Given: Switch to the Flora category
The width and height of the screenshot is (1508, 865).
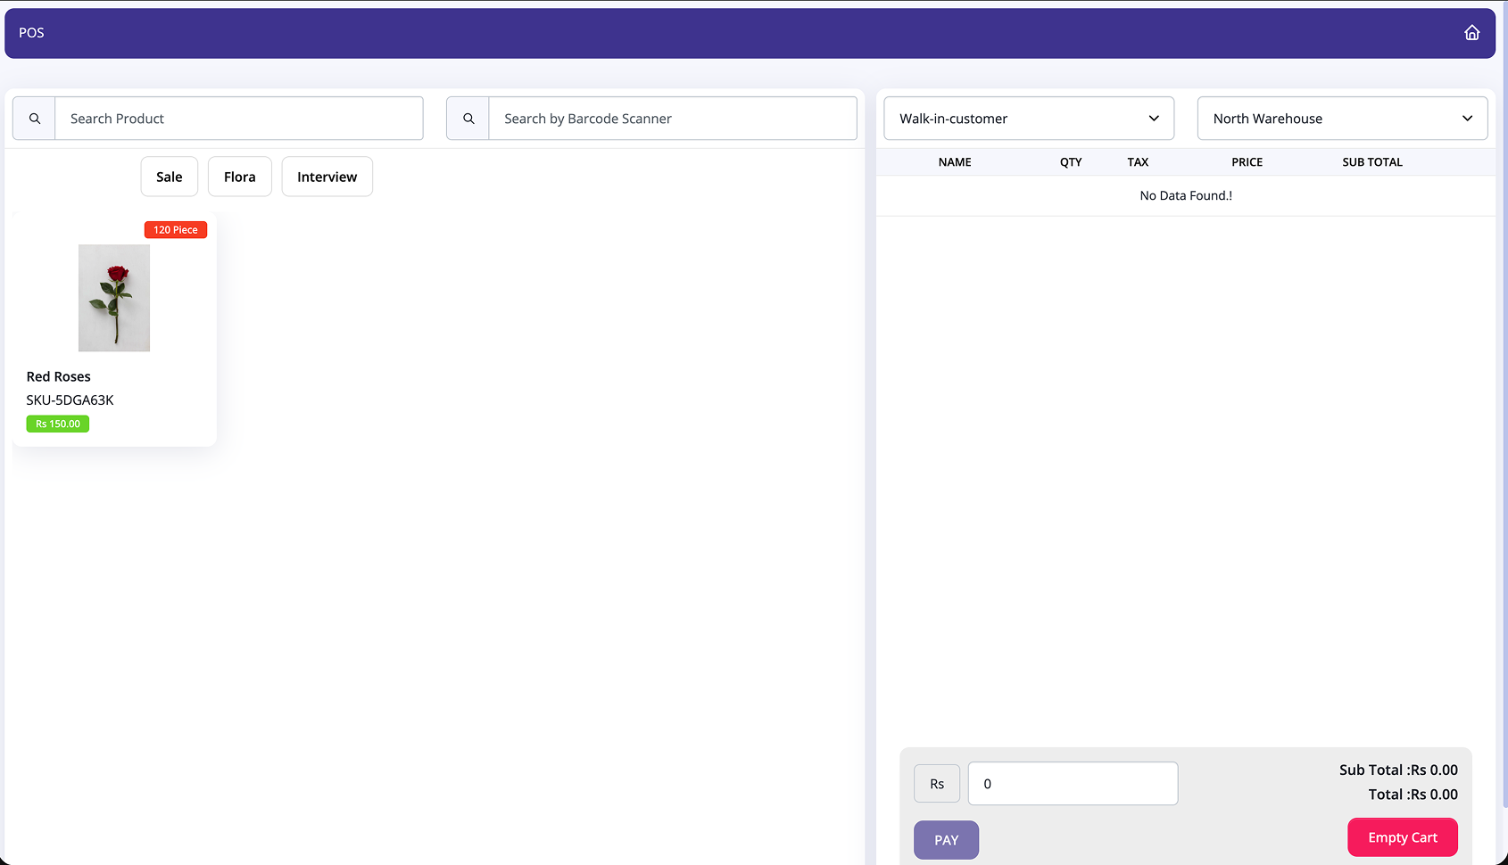Looking at the screenshot, I should pos(239,177).
